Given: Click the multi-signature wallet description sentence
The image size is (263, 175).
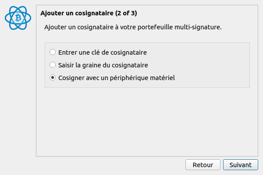Looking at the screenshot, I should [x=133, y=28].
